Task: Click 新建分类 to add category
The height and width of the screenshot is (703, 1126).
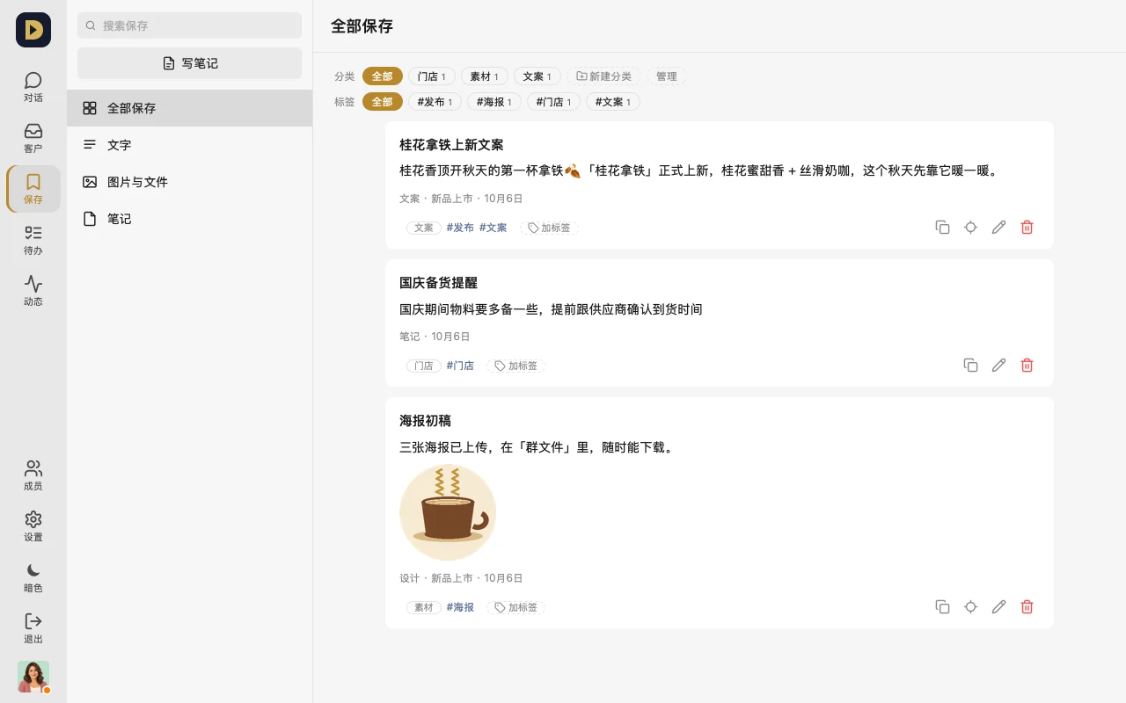Action: pyautogui.click(x=604, y=76)
